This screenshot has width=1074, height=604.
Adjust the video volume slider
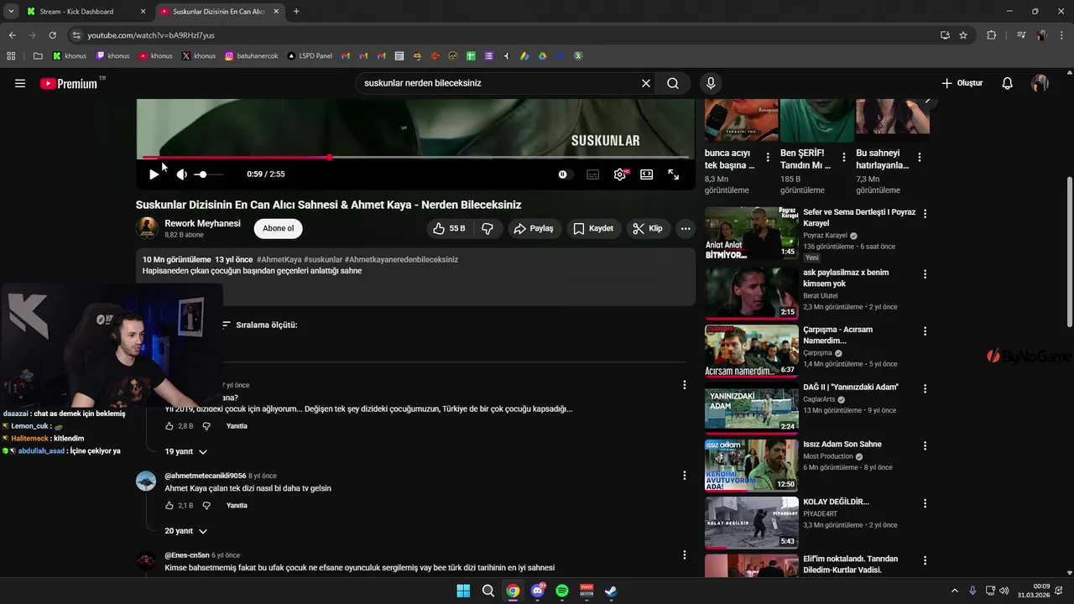tap(209, 174)
